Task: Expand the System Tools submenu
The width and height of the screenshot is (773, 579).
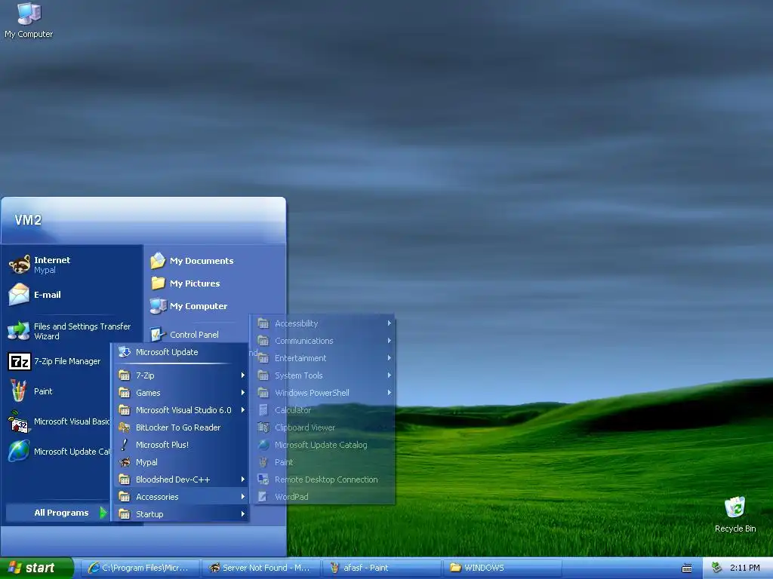Action: pos(324,375)
